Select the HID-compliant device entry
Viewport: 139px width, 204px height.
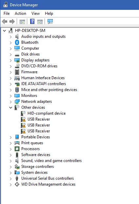pyautogui.click(x=47, y=113)
